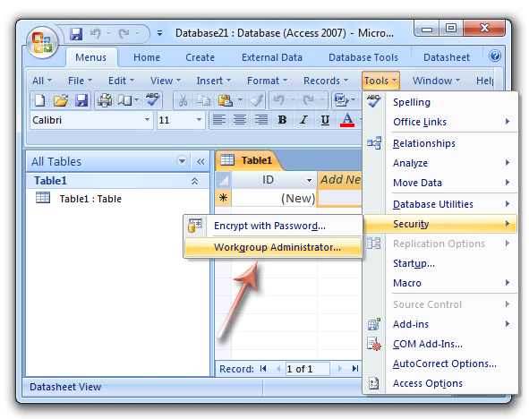Screen dimensions: 529x419
Task: Choose Spelling from the Tools menu
Action: pyautogui.click(x=440, y=102)
